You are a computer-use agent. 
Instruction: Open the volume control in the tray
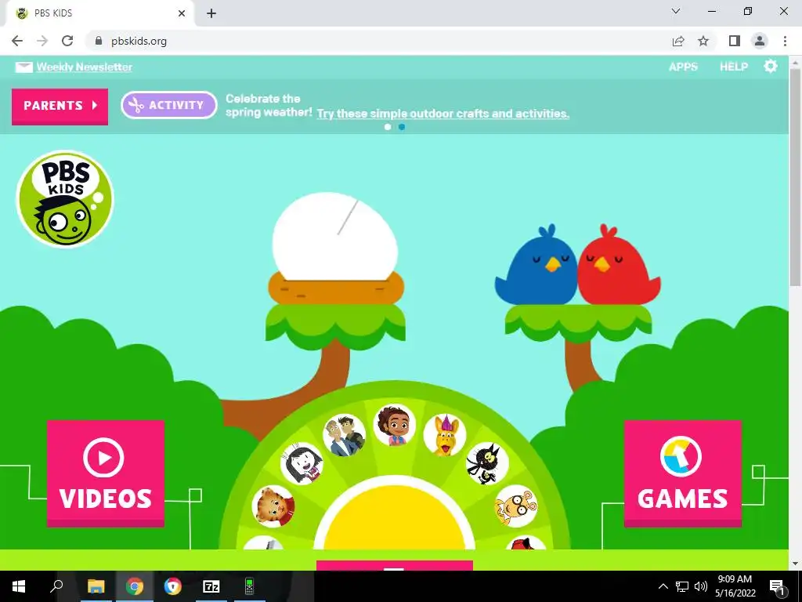pyautogui.click(x=701, y=586)
